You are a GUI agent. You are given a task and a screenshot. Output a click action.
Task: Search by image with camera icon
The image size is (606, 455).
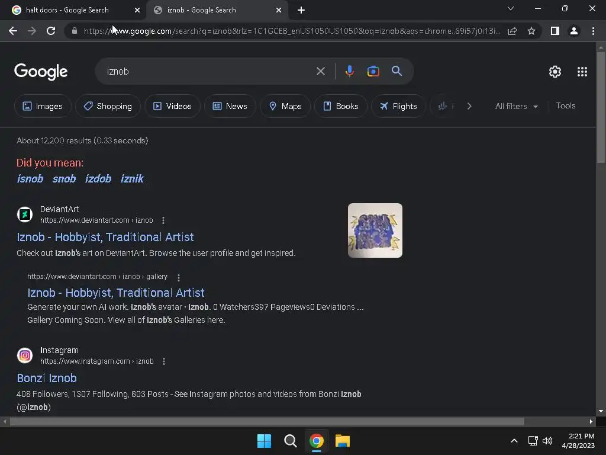coord(373,71)
